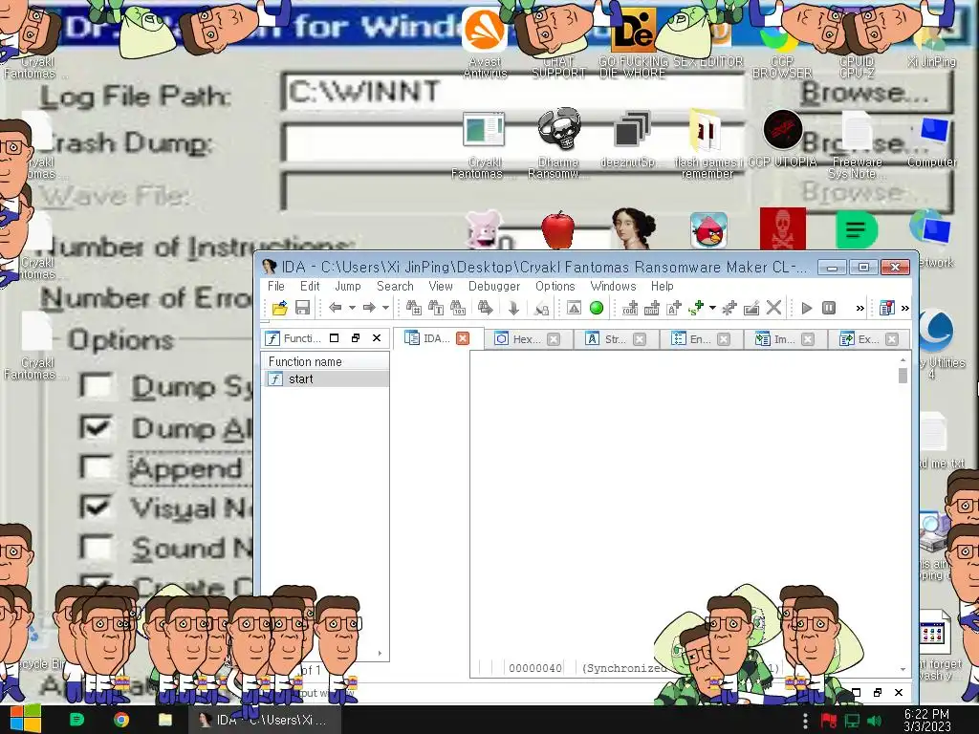This screenshot has height=734, width=979.
Task: Start debugger process with the play icon
Action: tap(807, 308)
